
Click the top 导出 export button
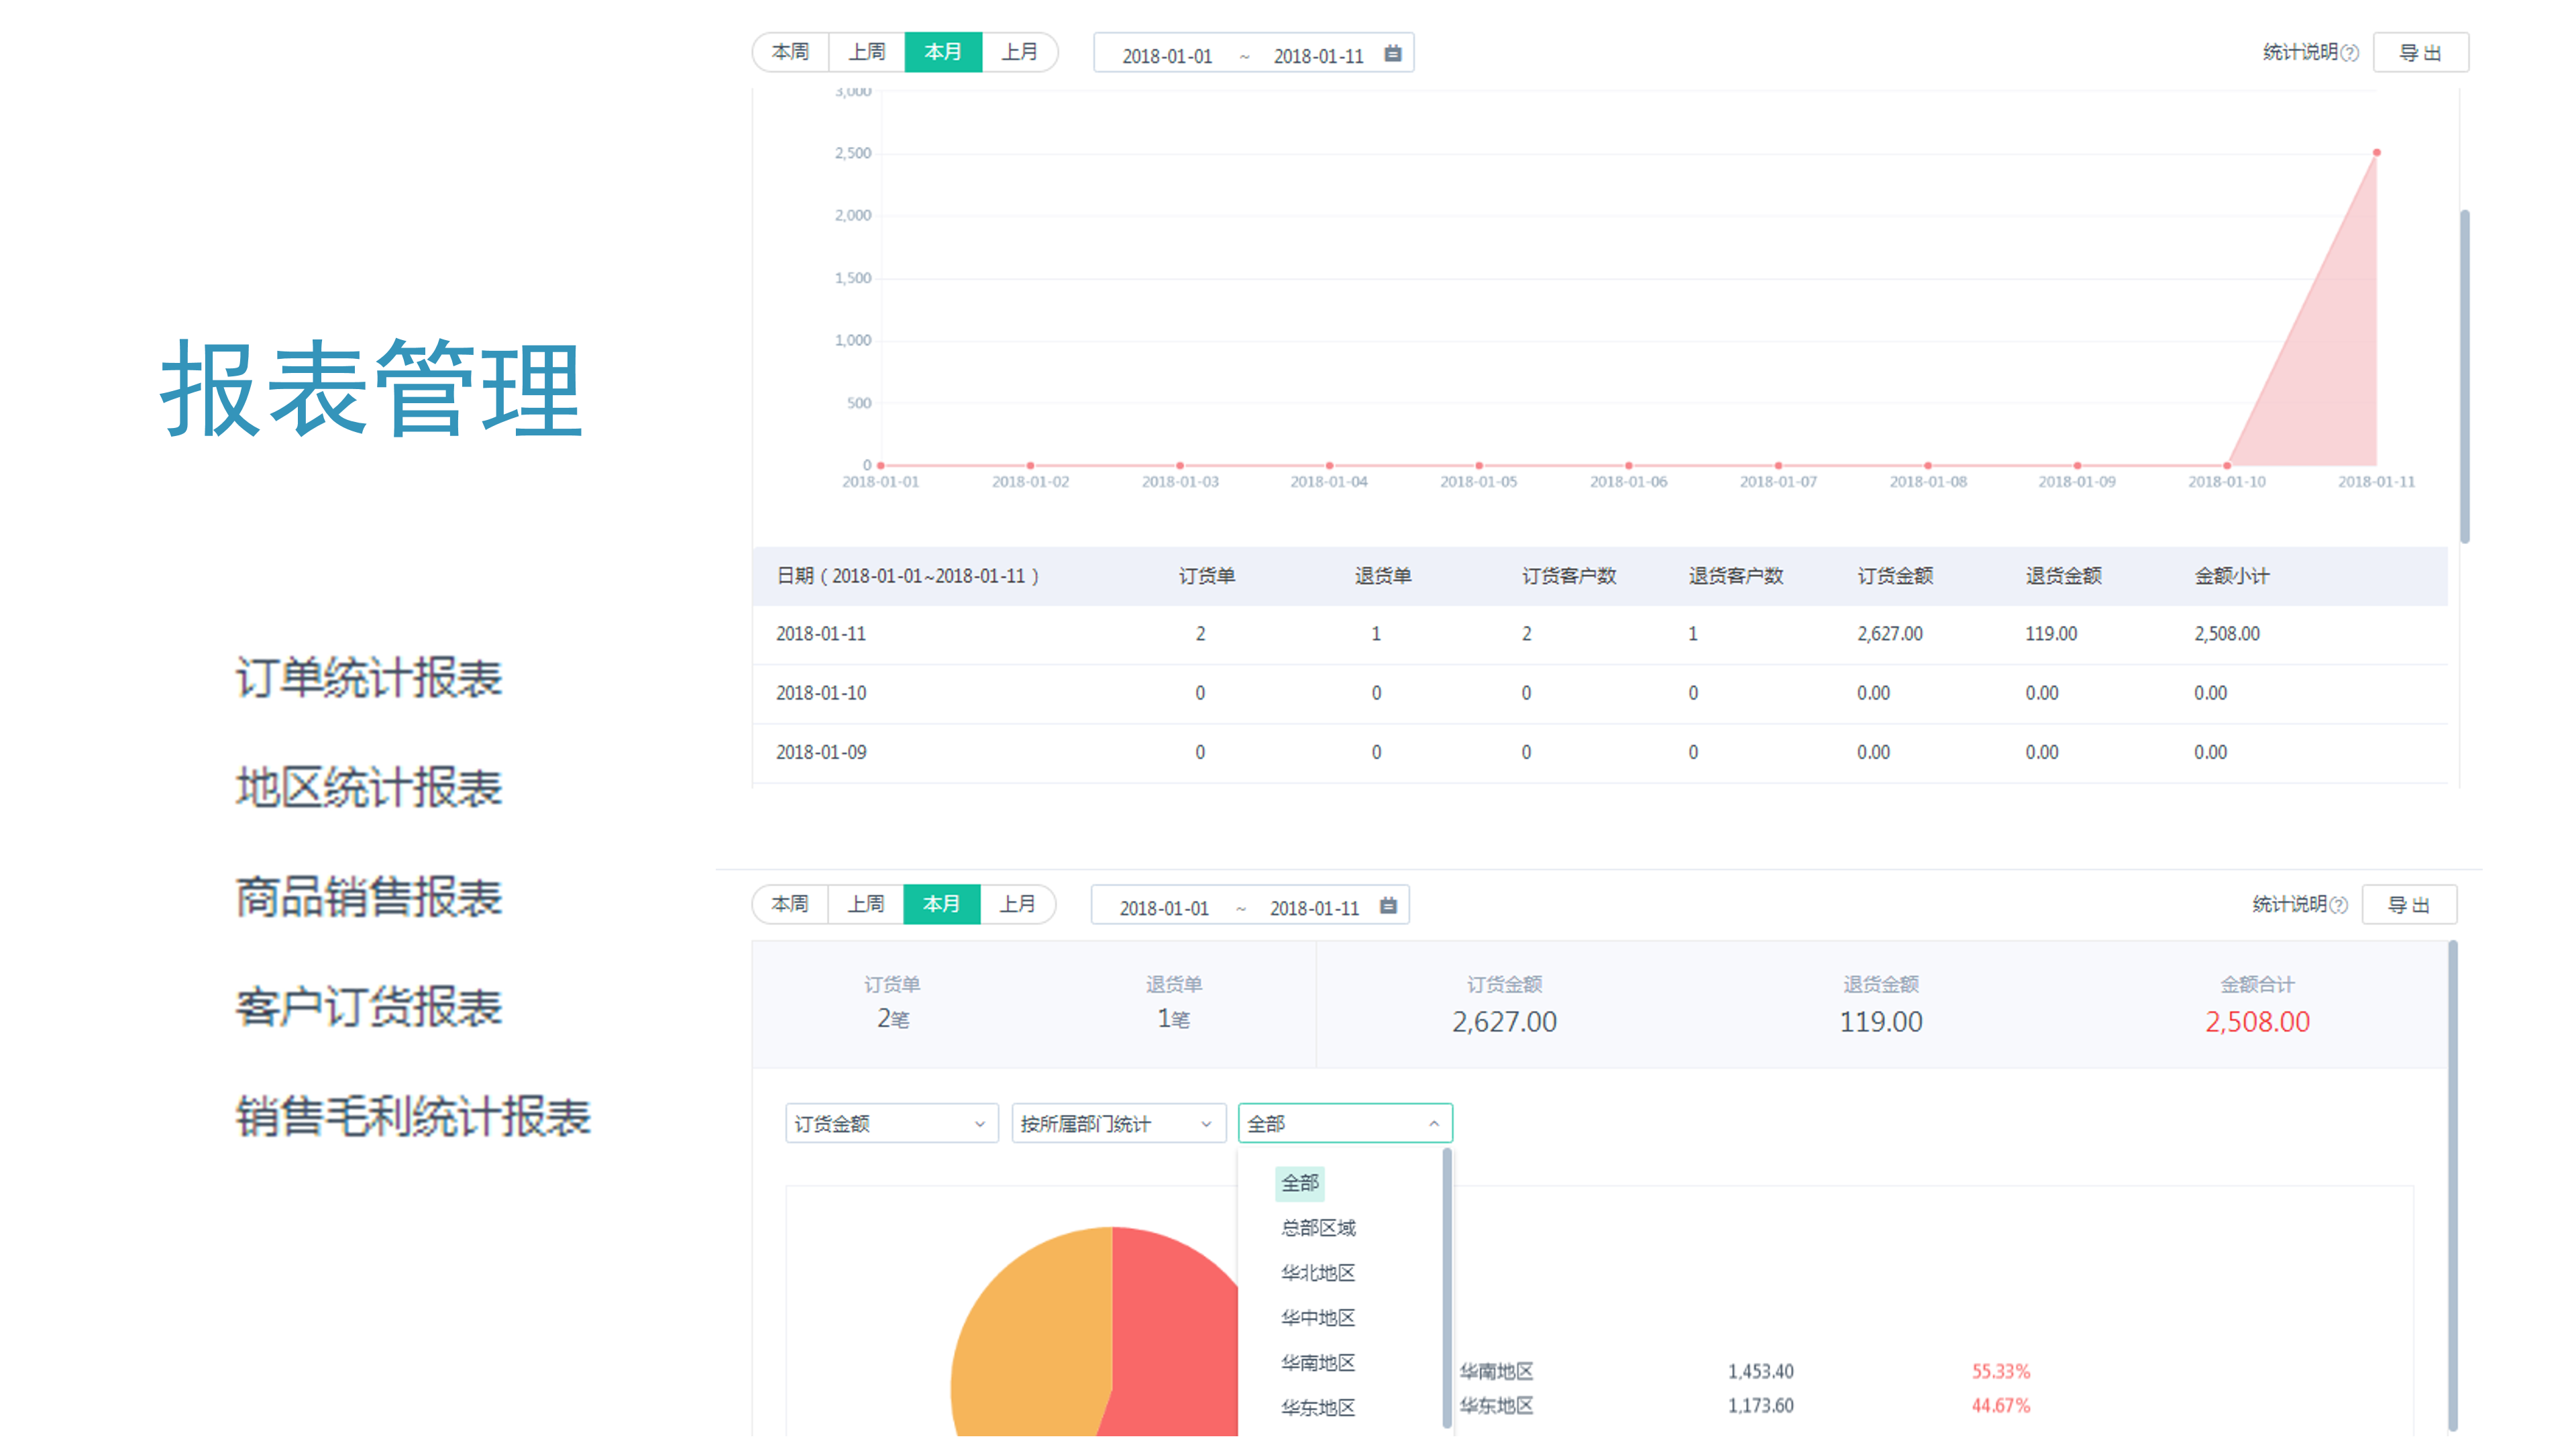coord(2421,53)
